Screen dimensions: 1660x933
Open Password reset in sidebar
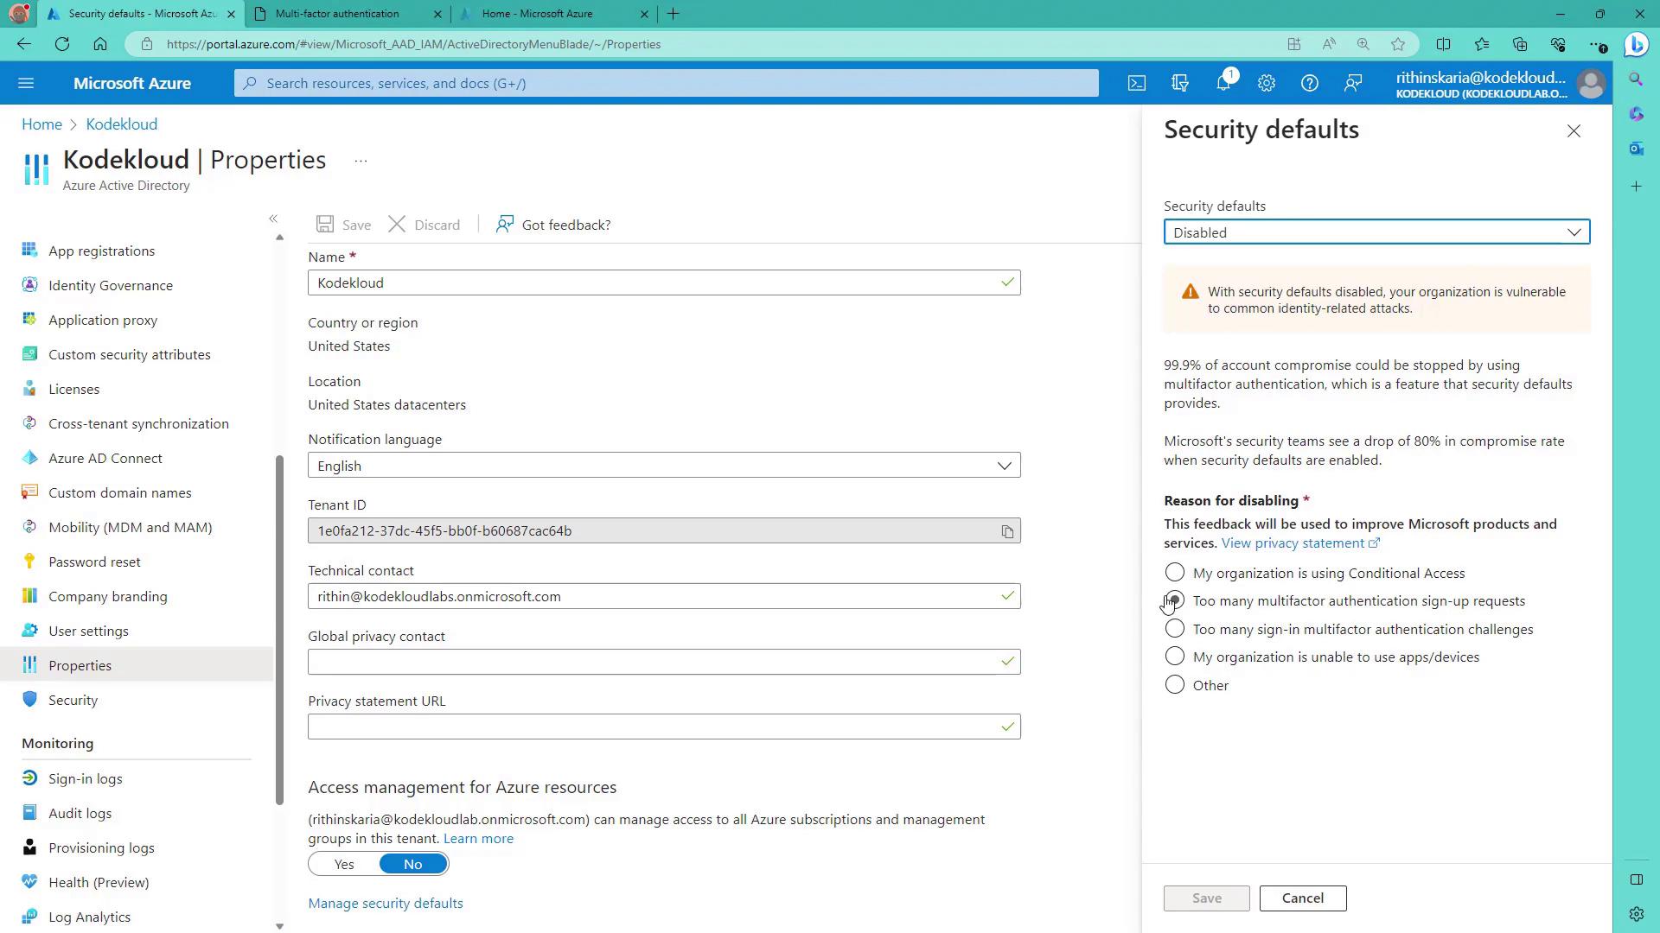(x=94, y=562)
